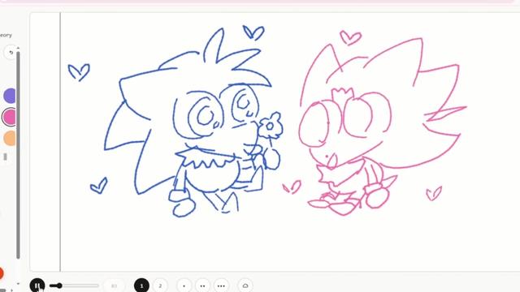The image size is (520, 292).
Task: Click the scrollbar down arrow
Action: 18,284
